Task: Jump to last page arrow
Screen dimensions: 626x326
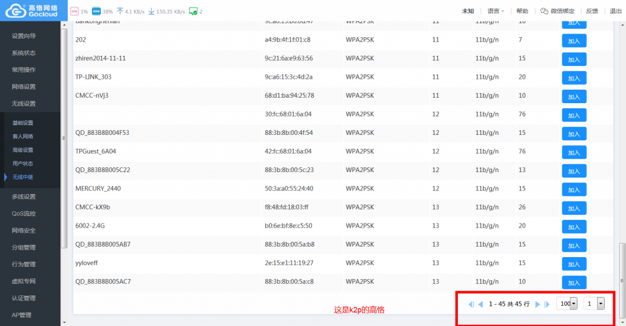Action: (x=547, y=304)
